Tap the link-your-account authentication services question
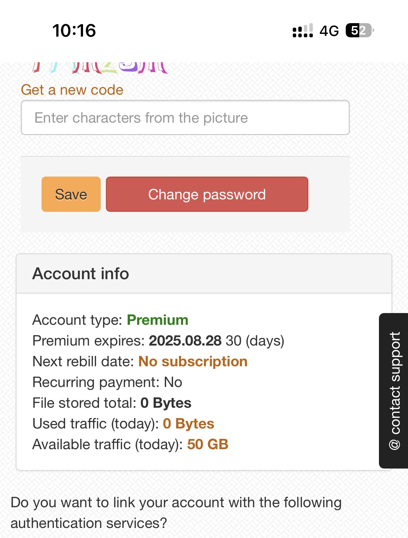 (x=176, y=513)
